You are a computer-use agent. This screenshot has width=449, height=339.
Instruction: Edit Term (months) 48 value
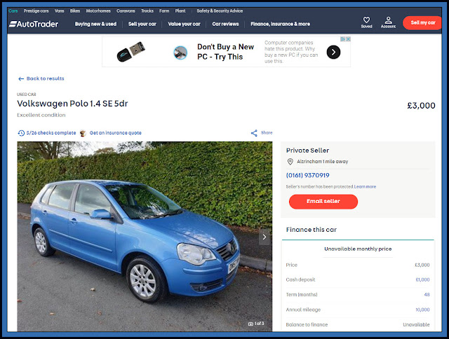click(427, 295)
